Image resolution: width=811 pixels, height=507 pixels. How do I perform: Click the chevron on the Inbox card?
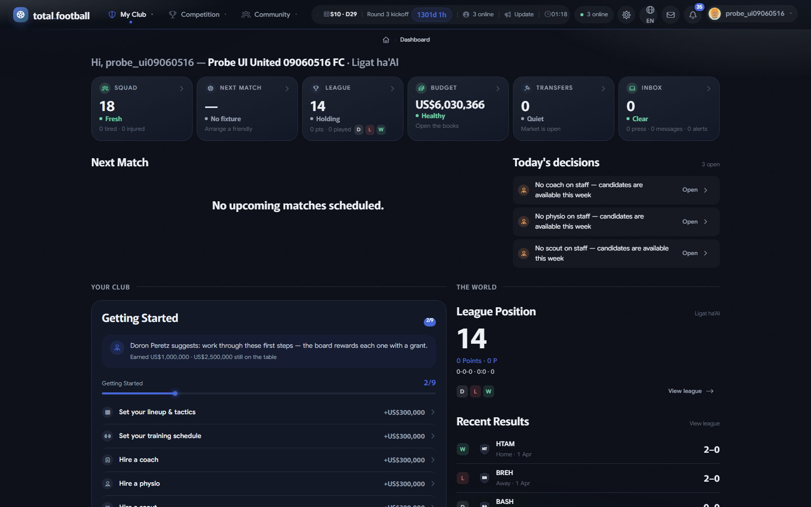pyautogui.click(x=709, y=89)
